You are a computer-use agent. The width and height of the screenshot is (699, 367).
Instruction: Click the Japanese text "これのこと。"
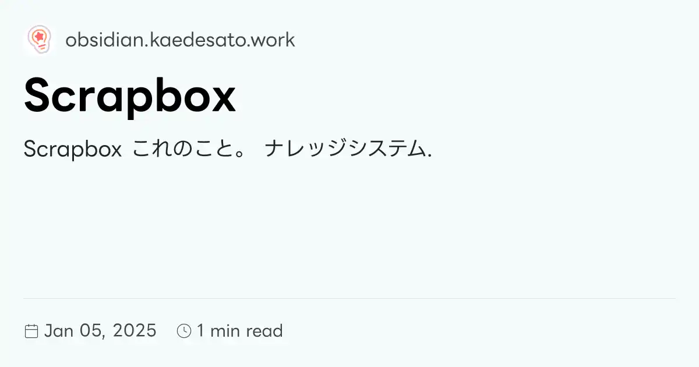pyautogui.click(x=191, y=150)
